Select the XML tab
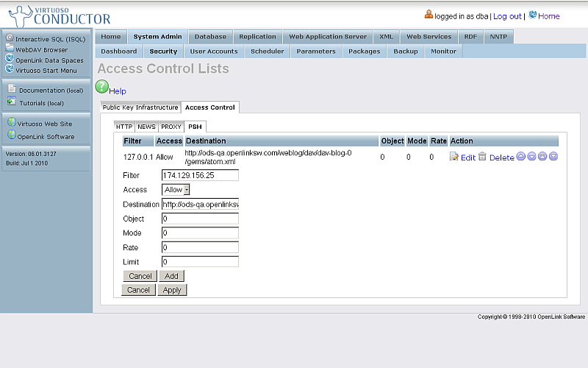Image resolution: width=588 pixels, height=368 pixels. (x=387, y=37)
